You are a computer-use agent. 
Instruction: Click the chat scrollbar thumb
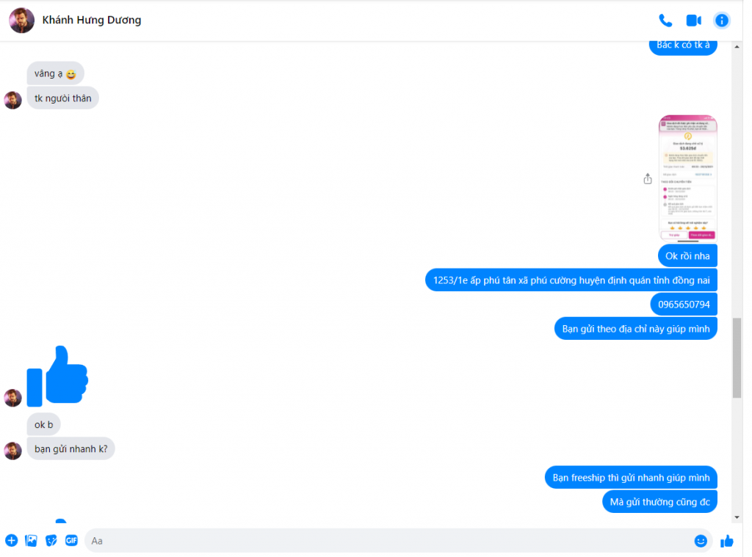click(737, 357)
